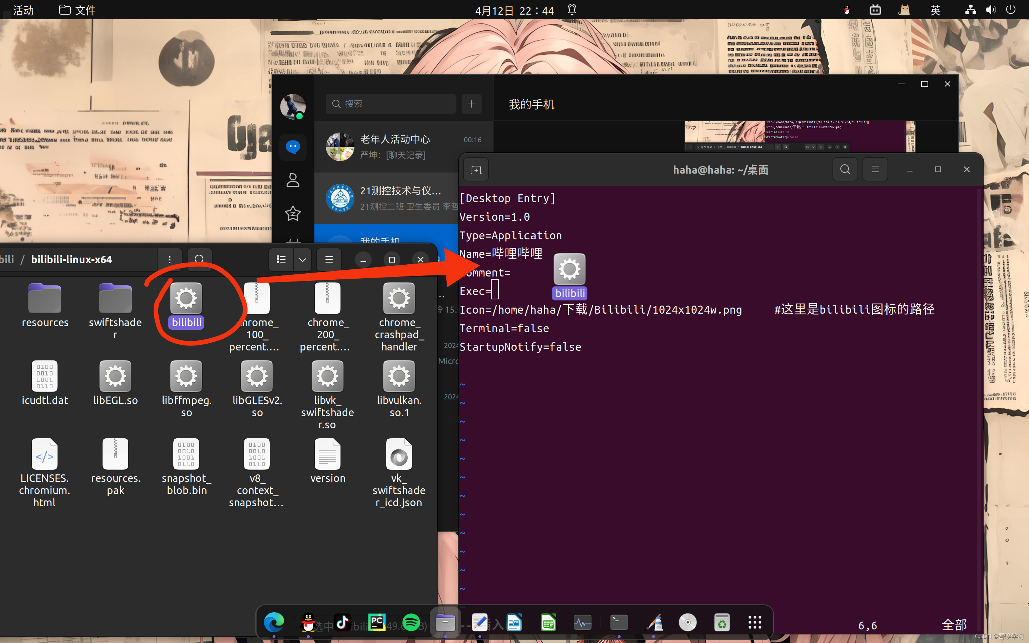Open QQ messages tab in sidebar
1029x643 pixels.
[x=293, y=147]
